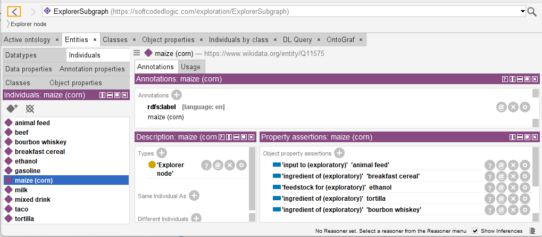
Task: Add a type with the plus icon
Action: coord(162,153)
